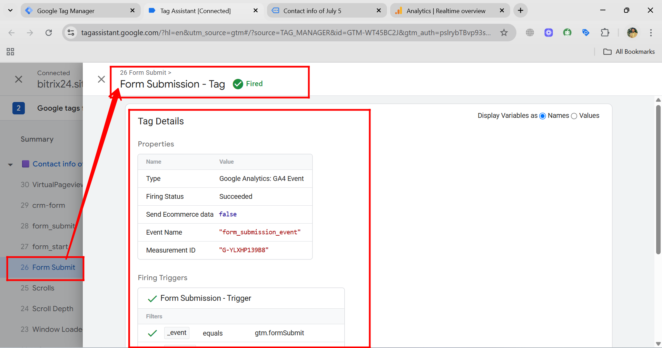Viewport: 662px width, 348px height.
Task: Click the gtm.formSubmit filter value
Action: click(279, 333)
